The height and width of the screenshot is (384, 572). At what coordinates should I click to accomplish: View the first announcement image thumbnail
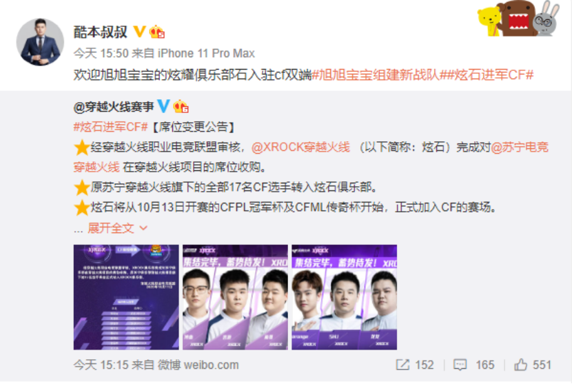coord(126,297)
